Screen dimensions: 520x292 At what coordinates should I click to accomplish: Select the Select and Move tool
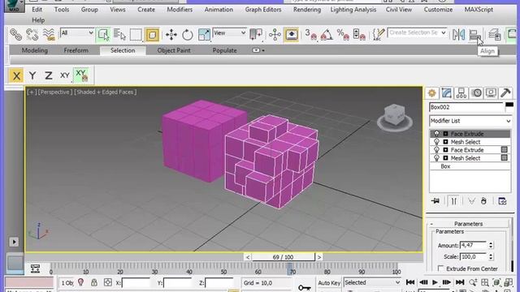171,34
